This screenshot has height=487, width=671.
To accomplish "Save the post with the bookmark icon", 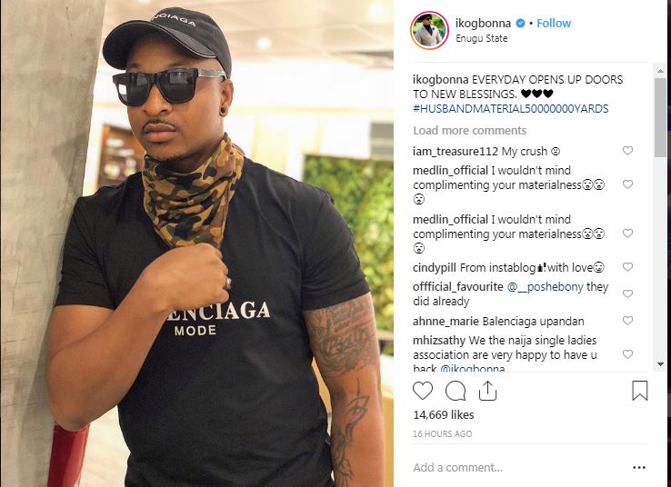I will tap(640, 391).
